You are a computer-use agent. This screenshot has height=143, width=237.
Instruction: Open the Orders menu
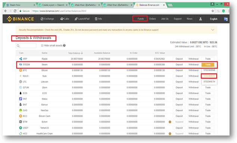152,19
